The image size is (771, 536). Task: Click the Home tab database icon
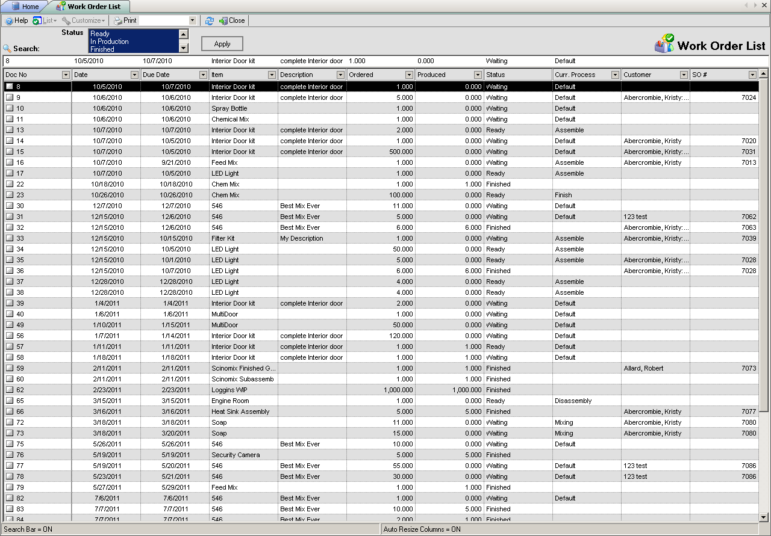click(16, 7)
